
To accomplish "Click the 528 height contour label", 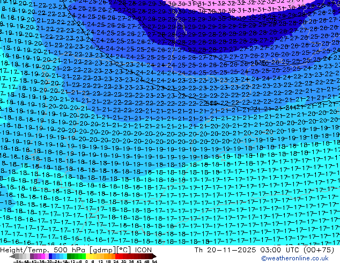I will point(271,20).
